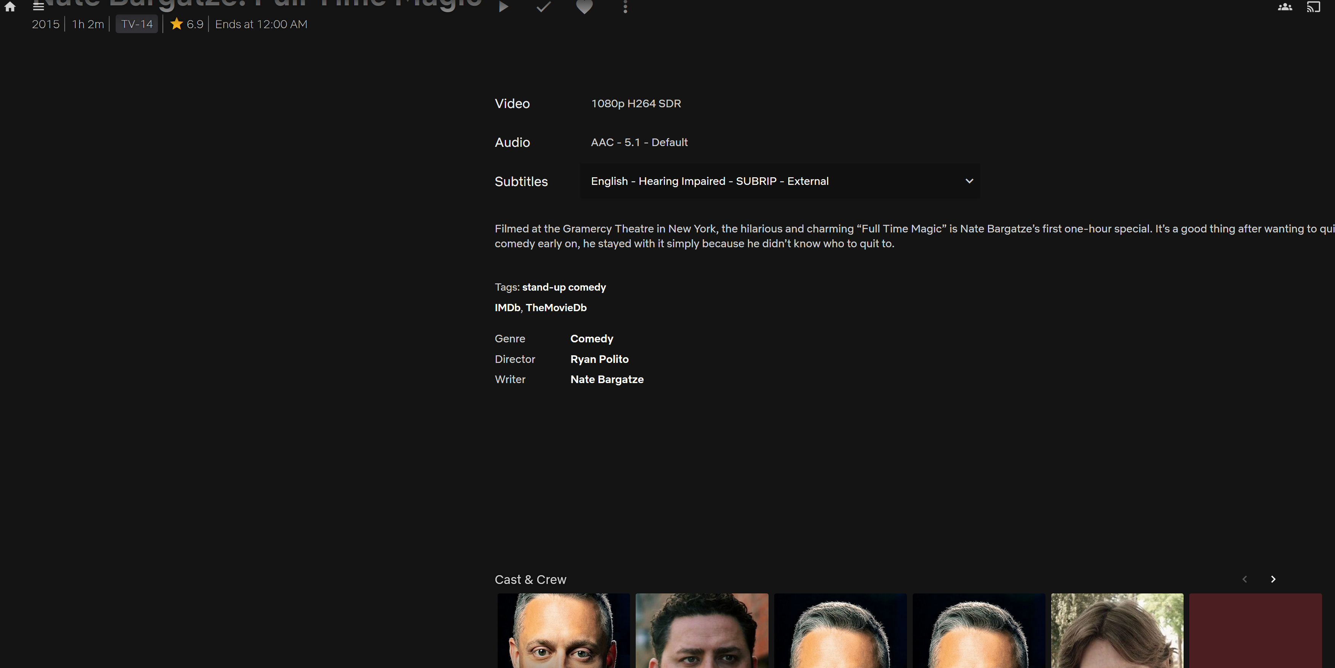Go to the Home icon
Image resolution: width=1335 pixels, height=668 pixels.
click(10, 7)
